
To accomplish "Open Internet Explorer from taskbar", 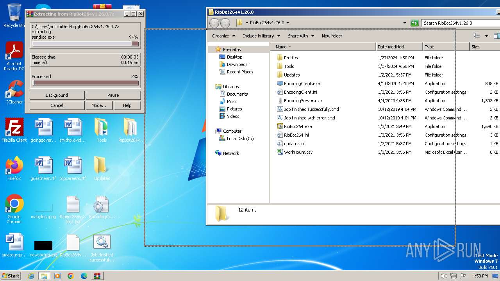I will click(x=31, y=276).
